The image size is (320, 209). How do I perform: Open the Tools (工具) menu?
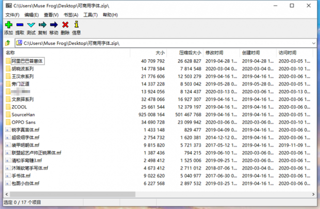(90, 15)
